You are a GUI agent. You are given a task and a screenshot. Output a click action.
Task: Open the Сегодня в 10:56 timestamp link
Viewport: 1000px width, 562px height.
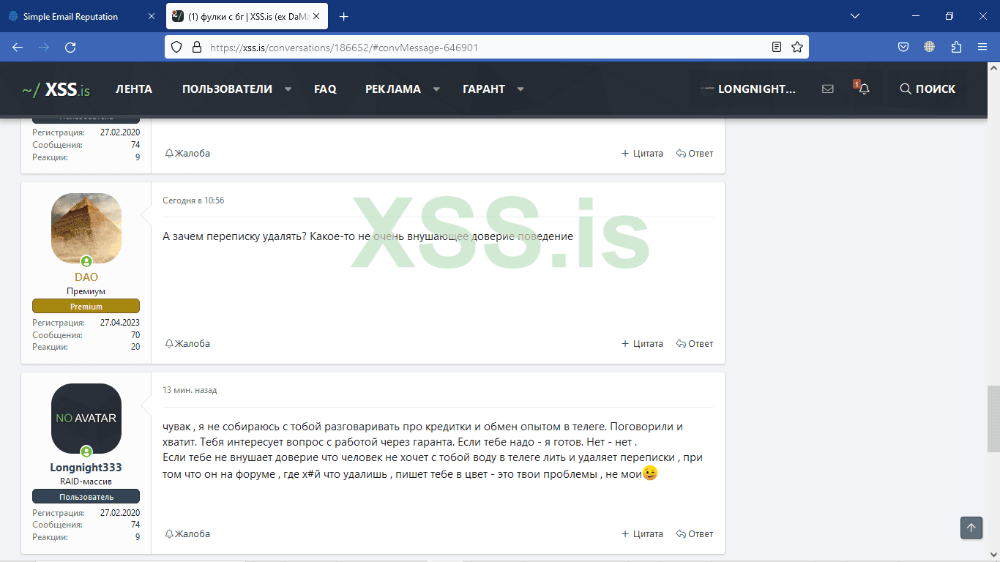tap(193, 201)
